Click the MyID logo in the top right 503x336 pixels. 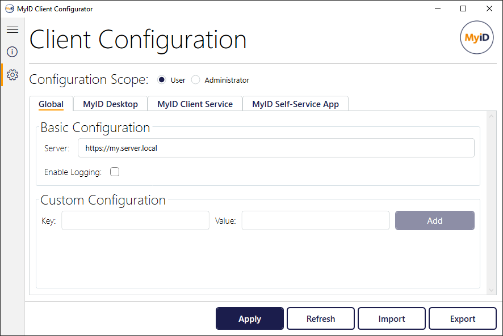click(476, 37)
